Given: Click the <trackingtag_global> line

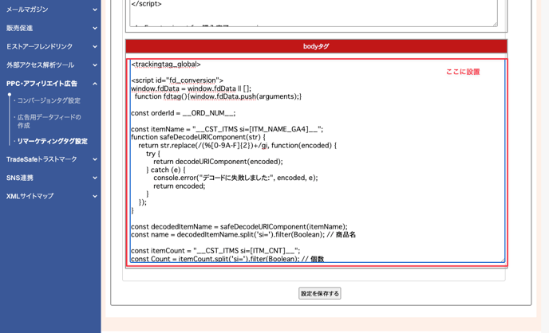Looking at the screenshot, I should [166, 65].
